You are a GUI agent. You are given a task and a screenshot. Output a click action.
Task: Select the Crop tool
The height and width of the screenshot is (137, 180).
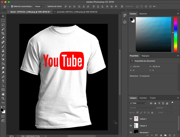point(3,34)
